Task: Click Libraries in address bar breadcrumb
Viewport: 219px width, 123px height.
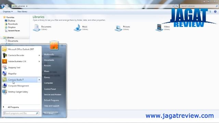Action: point(21,6)
